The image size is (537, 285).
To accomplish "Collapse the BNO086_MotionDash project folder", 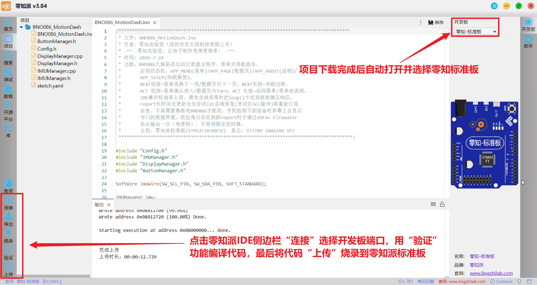I will tap(21, 27).
